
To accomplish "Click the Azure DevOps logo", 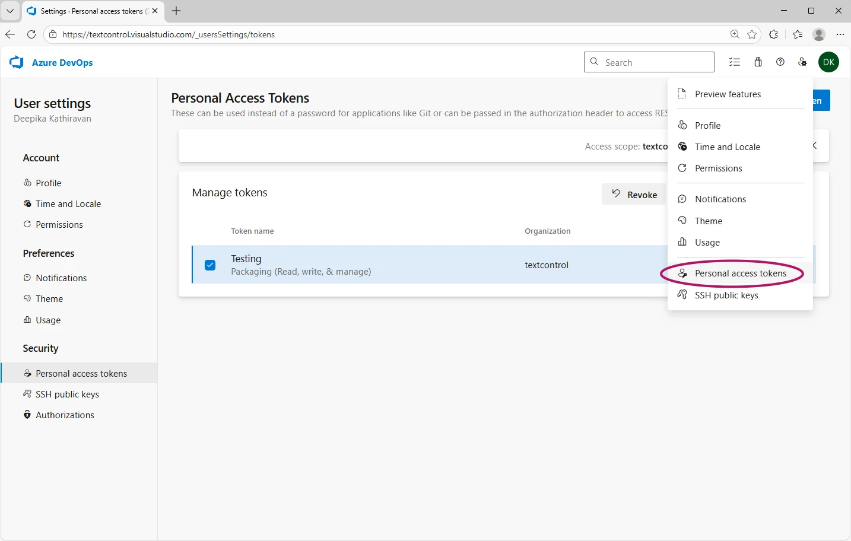I will (x=16, y=62).
